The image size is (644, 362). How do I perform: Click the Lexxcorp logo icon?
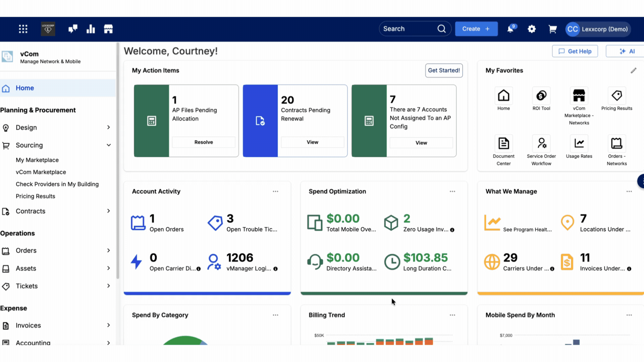48,29
